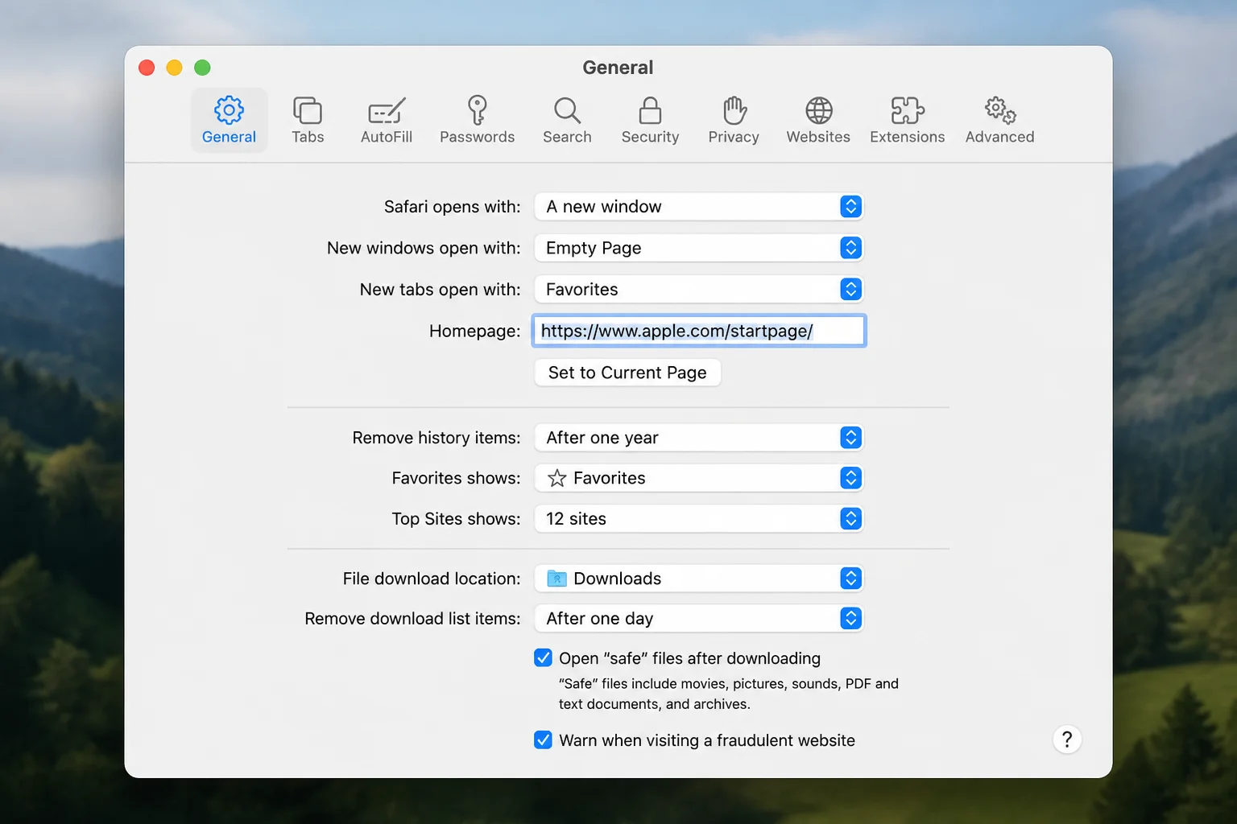Open the General preferences pane
The width and height of the screenshot is (1237, 824).
[x=229, y=121]
